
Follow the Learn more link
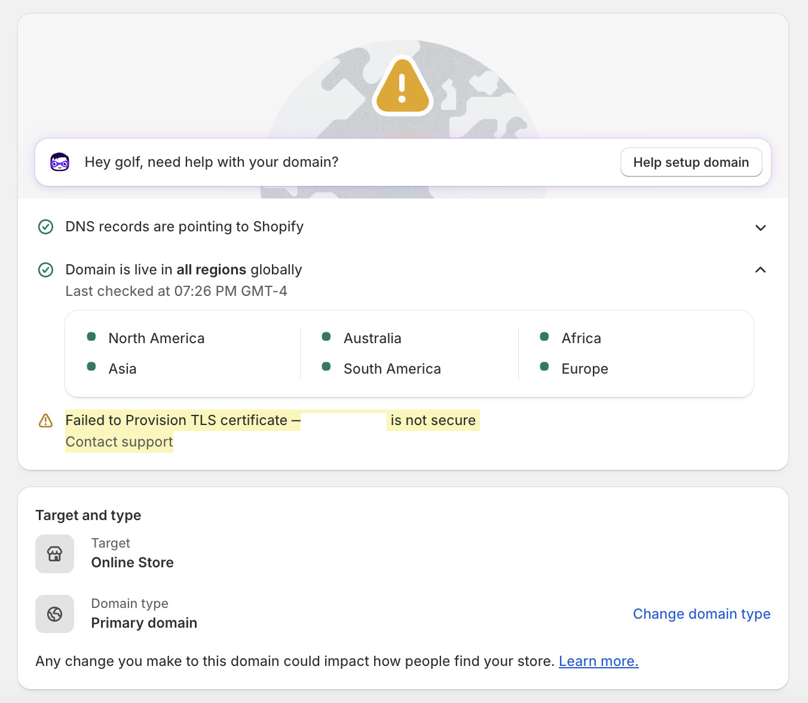[598, 661]
